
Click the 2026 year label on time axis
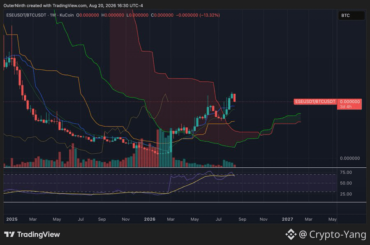coord(150,219)
